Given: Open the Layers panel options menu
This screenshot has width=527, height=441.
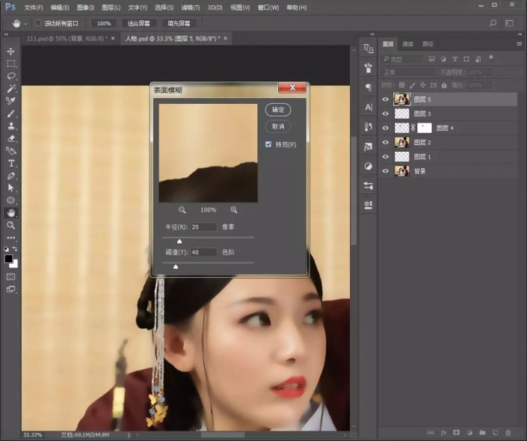Looking at the screenshot, I should click(x=520, y=43).
